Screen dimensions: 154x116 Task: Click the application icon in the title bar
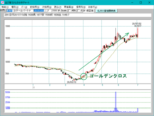click(x=2, y=2)
